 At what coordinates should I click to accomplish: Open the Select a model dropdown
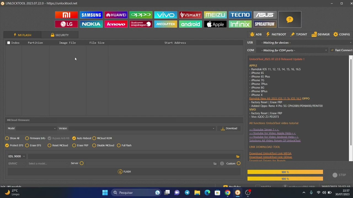tap(48, 164)
